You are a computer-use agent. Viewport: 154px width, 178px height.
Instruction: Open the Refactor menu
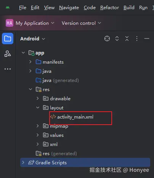pyautogui.click(x=109, y=8)
